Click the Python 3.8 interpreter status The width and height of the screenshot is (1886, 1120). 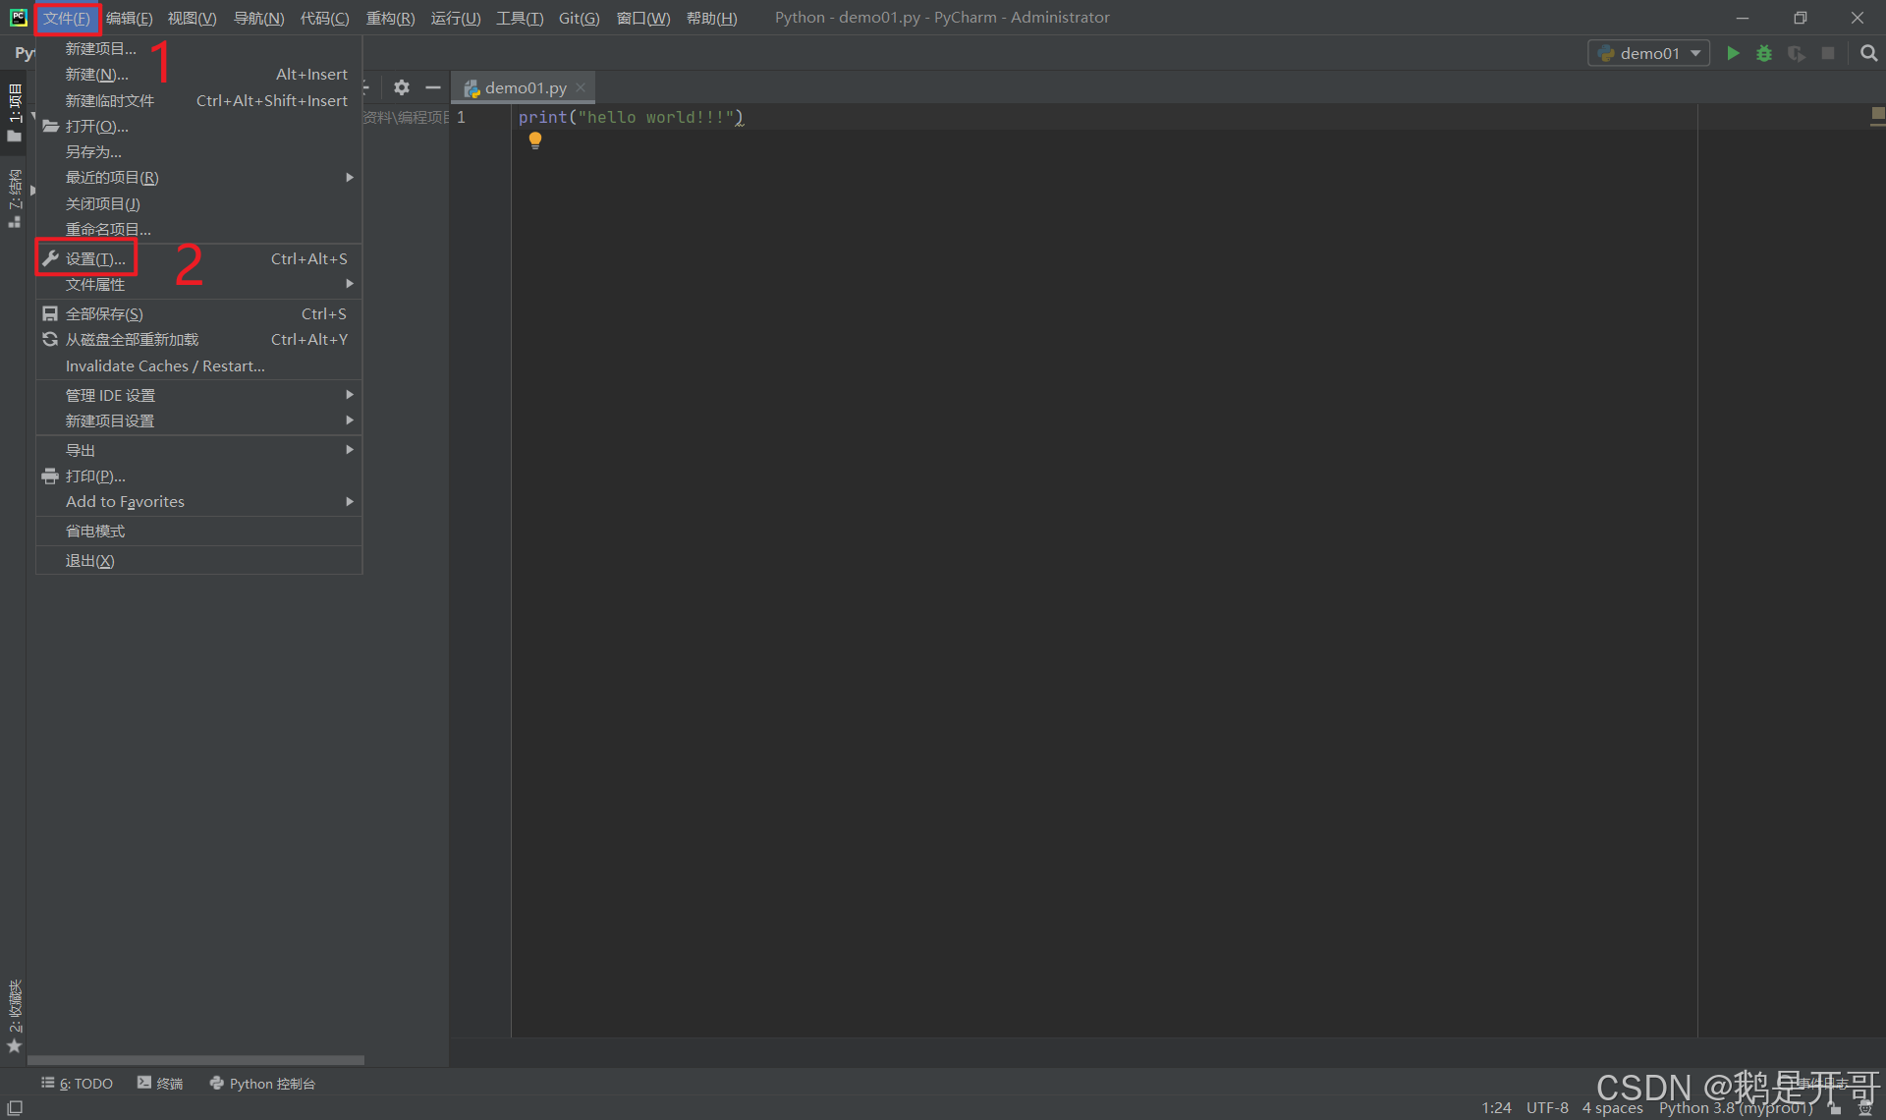pos(1735,1107)
